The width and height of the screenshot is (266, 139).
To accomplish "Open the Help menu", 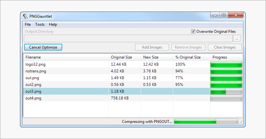I will 53,24.
